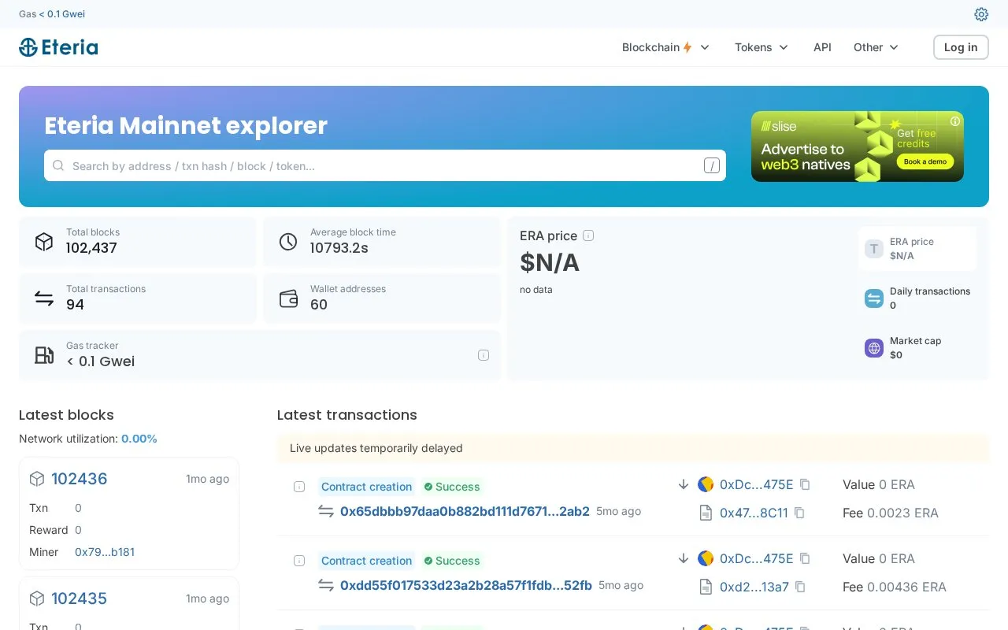
Task: Open block 102435
Action: click(x=80, y=598)
